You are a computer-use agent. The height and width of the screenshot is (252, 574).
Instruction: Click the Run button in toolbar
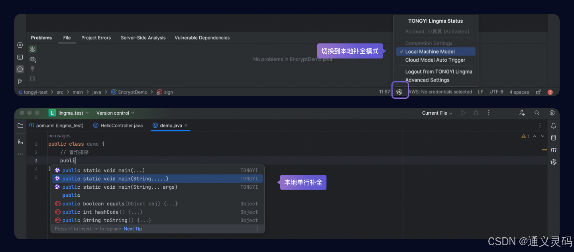463,113
